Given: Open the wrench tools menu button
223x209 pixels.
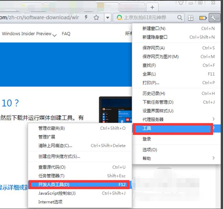Looking at the screenshot, I should pyautogui.click(x=215, y=18).
